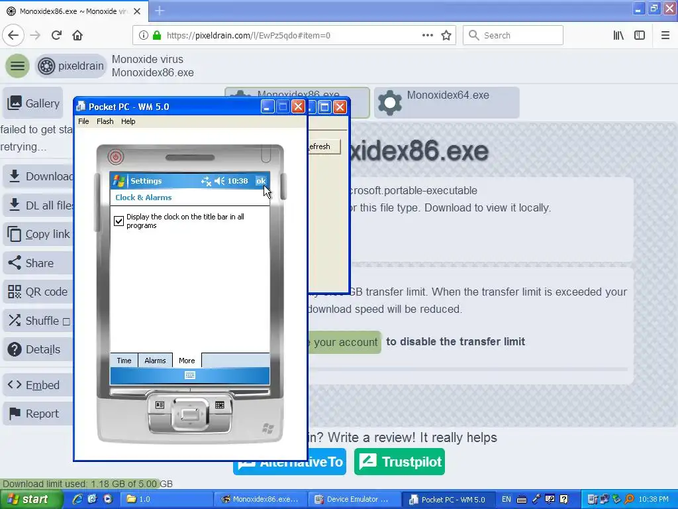This screenshot has height=509, width=678.
Task: Click the Firefox Search box
Action: coord(513,35)
